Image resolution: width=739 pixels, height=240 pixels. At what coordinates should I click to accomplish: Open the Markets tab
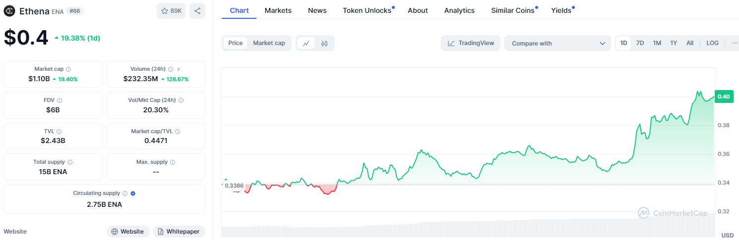tap(278, 10)
